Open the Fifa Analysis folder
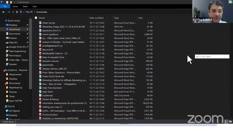Screen dimensions: 233x131 coord(15,56)
